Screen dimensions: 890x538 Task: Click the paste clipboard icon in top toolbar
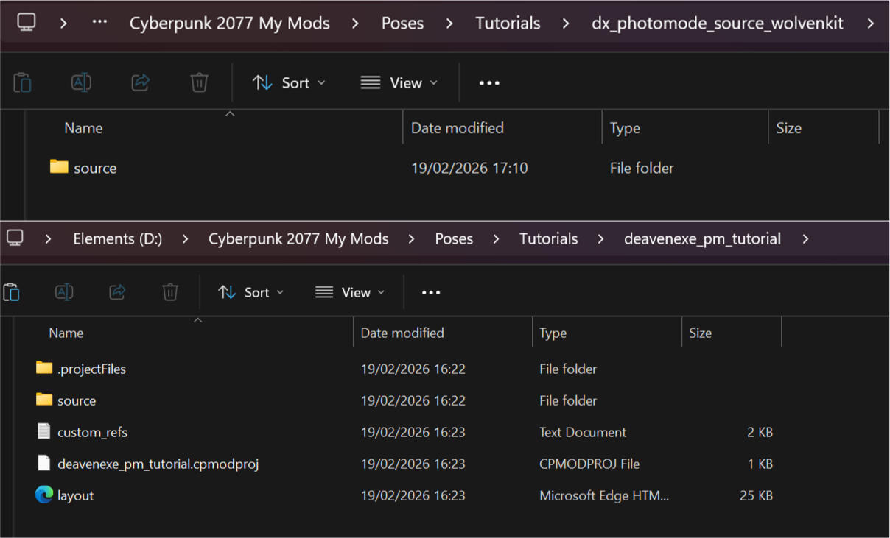23,82
